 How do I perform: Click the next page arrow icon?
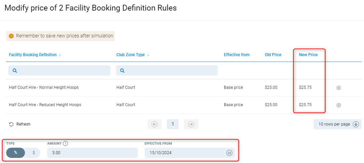[191, 124]
